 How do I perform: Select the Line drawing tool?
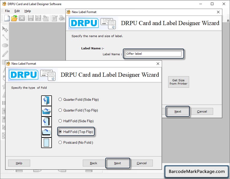click(x=5, y=37)
